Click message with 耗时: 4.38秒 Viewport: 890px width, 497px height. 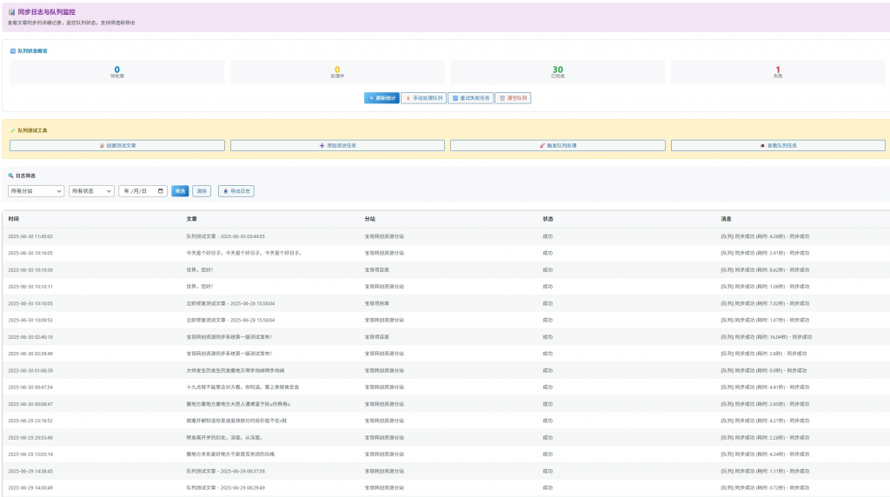pyautogui.click(x=765, y=236)
